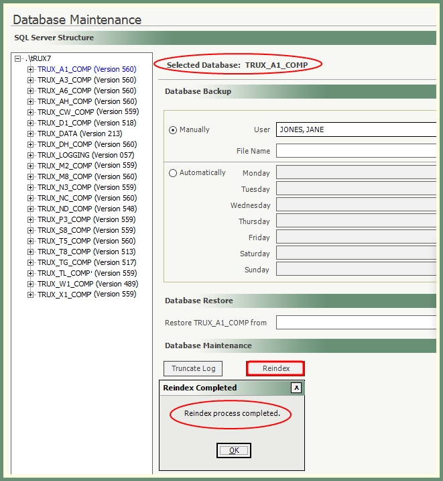Click the backup File Name field
The width and height of the screenshot is (443, 481).
pyautogui.click(x=356, y=151)
